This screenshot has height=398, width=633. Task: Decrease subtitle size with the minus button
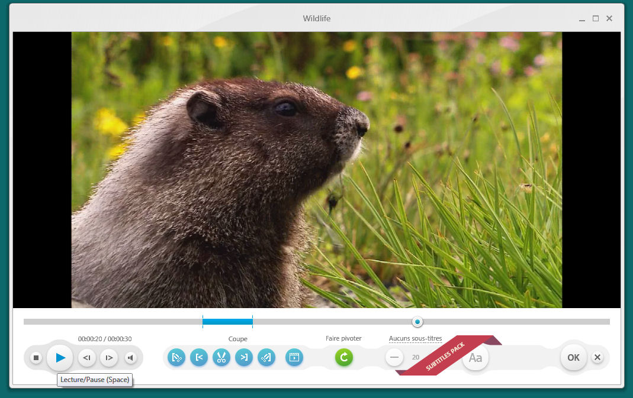point(394,357)
